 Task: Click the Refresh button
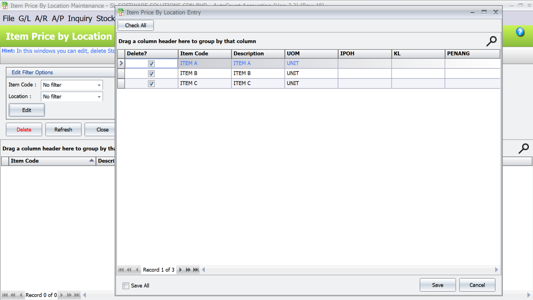click(63, 129)
